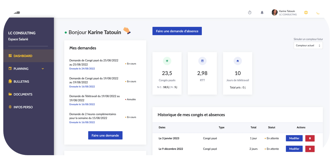Open the stopwatch timer in the top bar

250,13
